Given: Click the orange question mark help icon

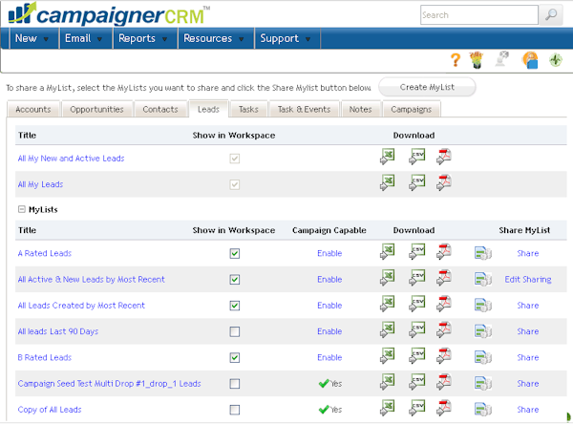Looking at the screenshot, I should (456, 60).
